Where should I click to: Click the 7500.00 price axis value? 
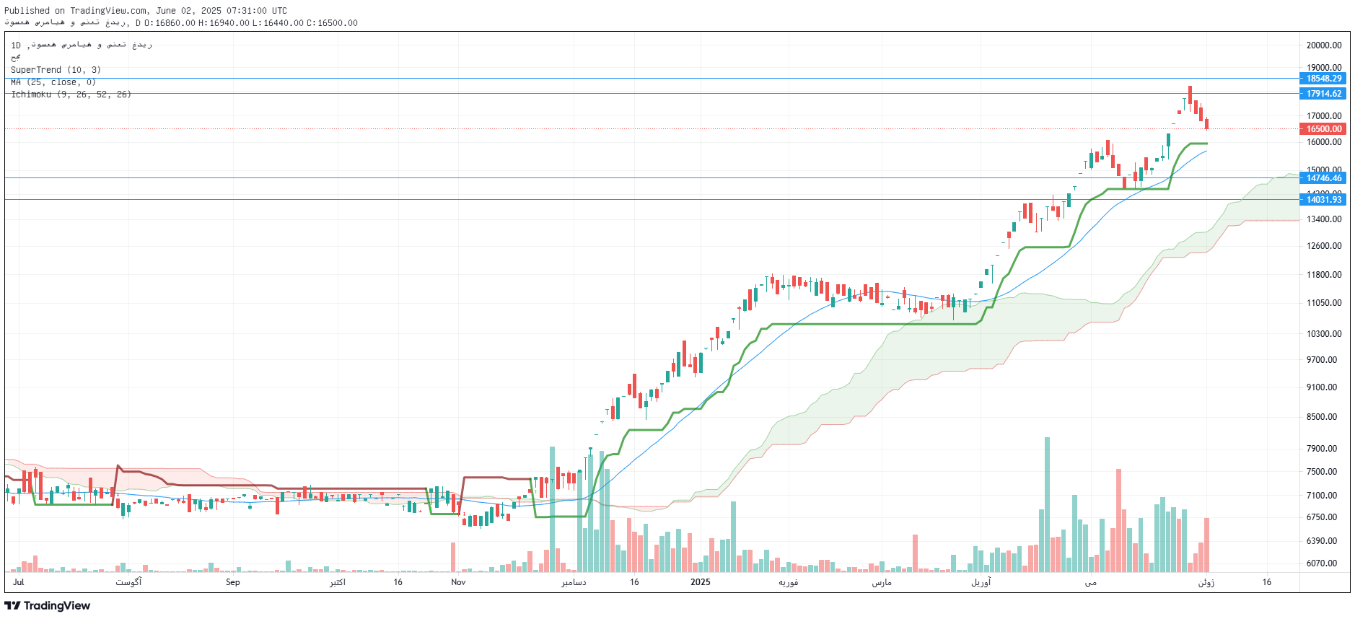(1322, 472)
